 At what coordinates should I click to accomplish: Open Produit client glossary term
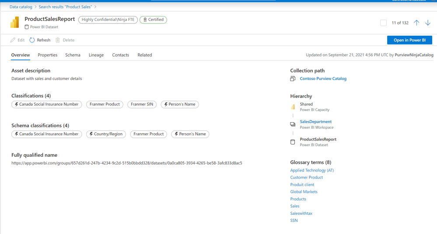tap(302, 185)
